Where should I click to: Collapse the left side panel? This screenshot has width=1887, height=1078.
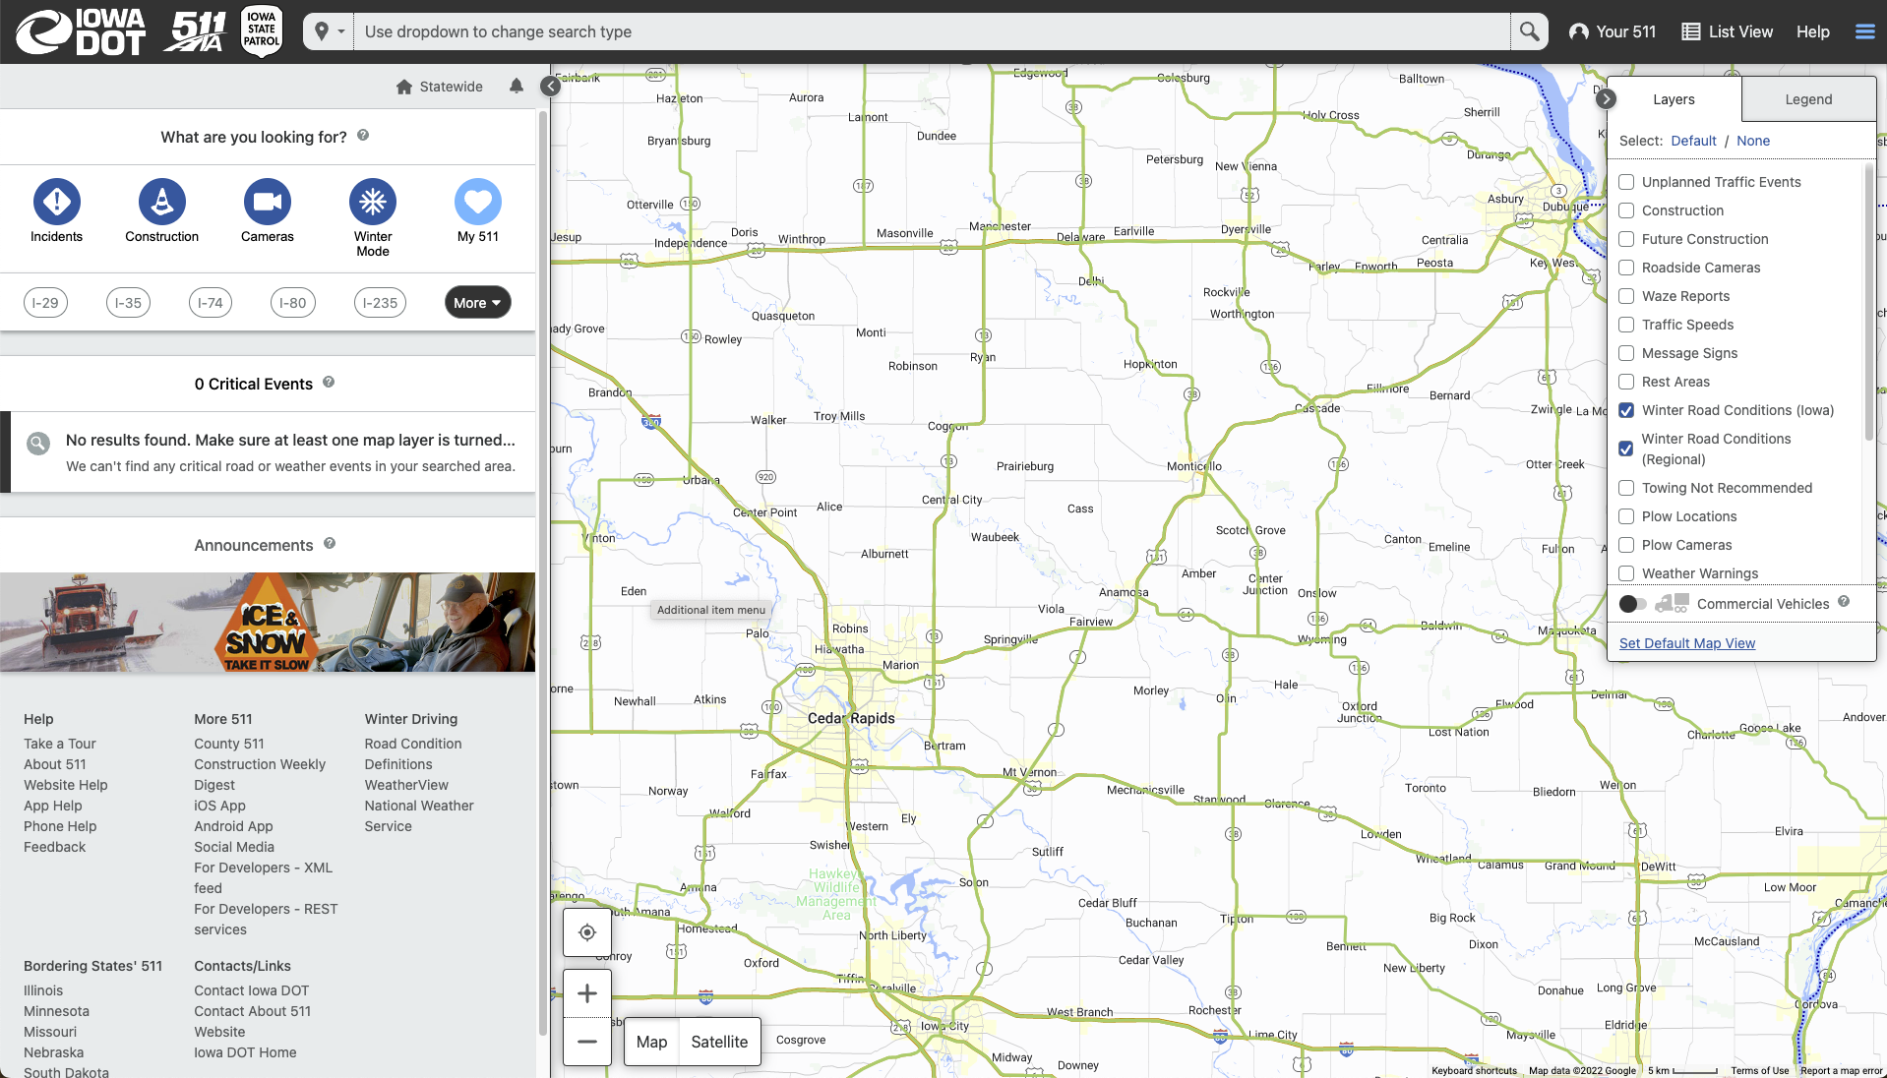coord(551,87)
